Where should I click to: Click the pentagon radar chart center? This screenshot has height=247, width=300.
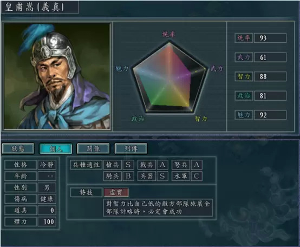(169, 81)
